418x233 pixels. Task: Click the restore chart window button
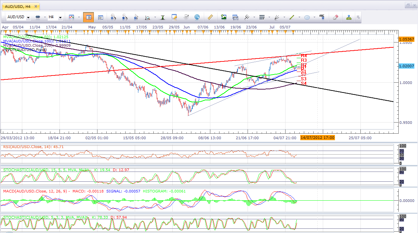coord(408,5)
